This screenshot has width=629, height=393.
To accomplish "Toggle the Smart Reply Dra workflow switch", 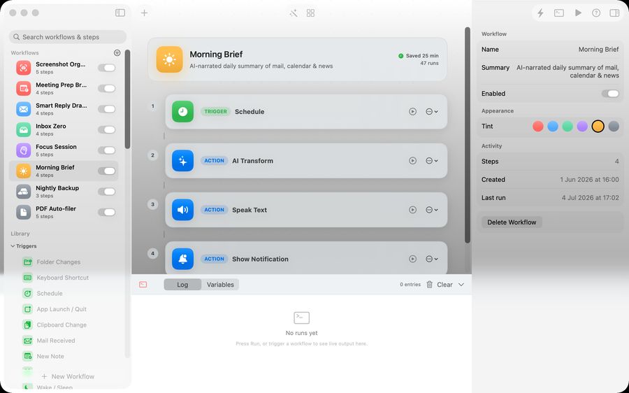I will click(107, 109).
